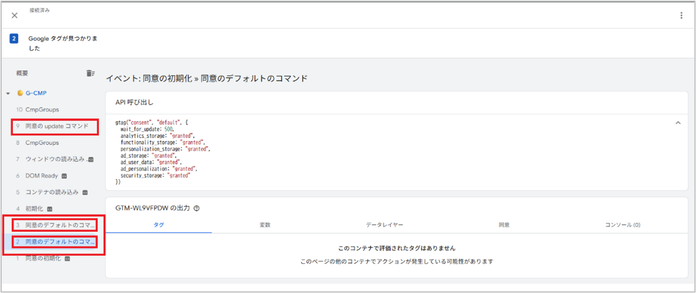Image resolution: width=696 pixels, height=293 pixels.
Task: Click the analytics_storage granted code line
Action: click(x=157, y=135)
